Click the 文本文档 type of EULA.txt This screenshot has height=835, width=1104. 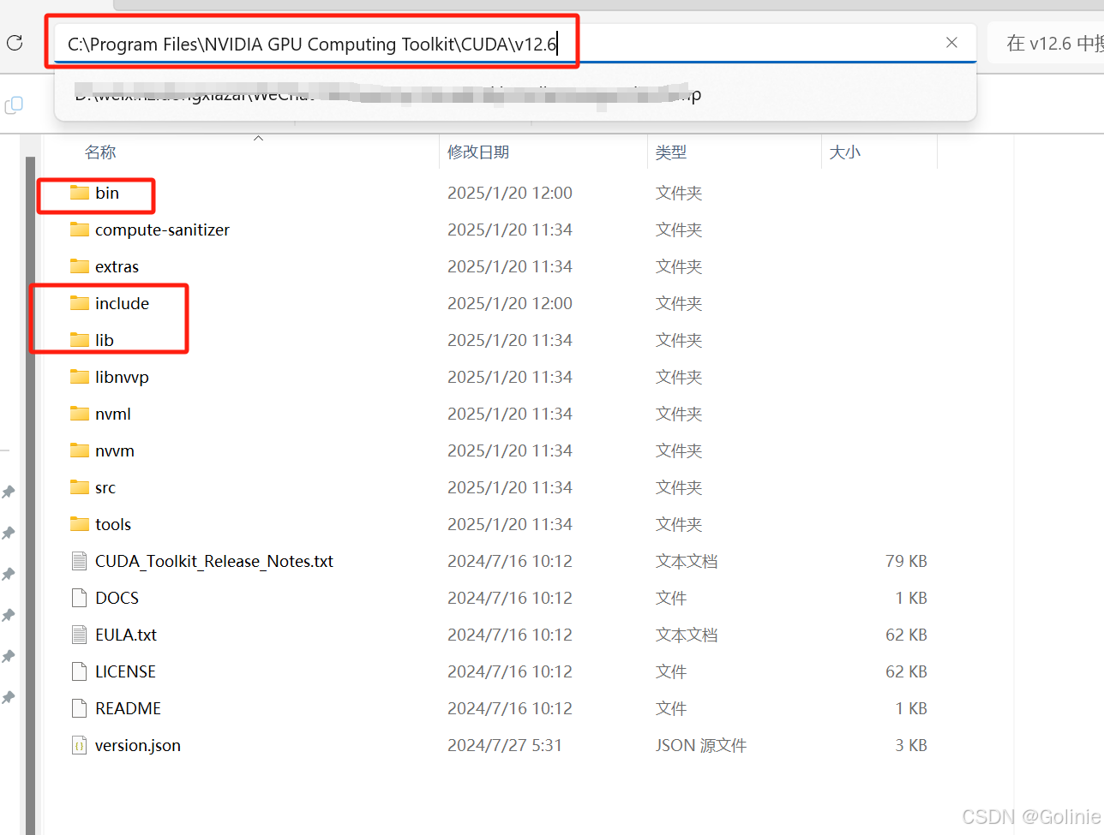tap(687, 635)
